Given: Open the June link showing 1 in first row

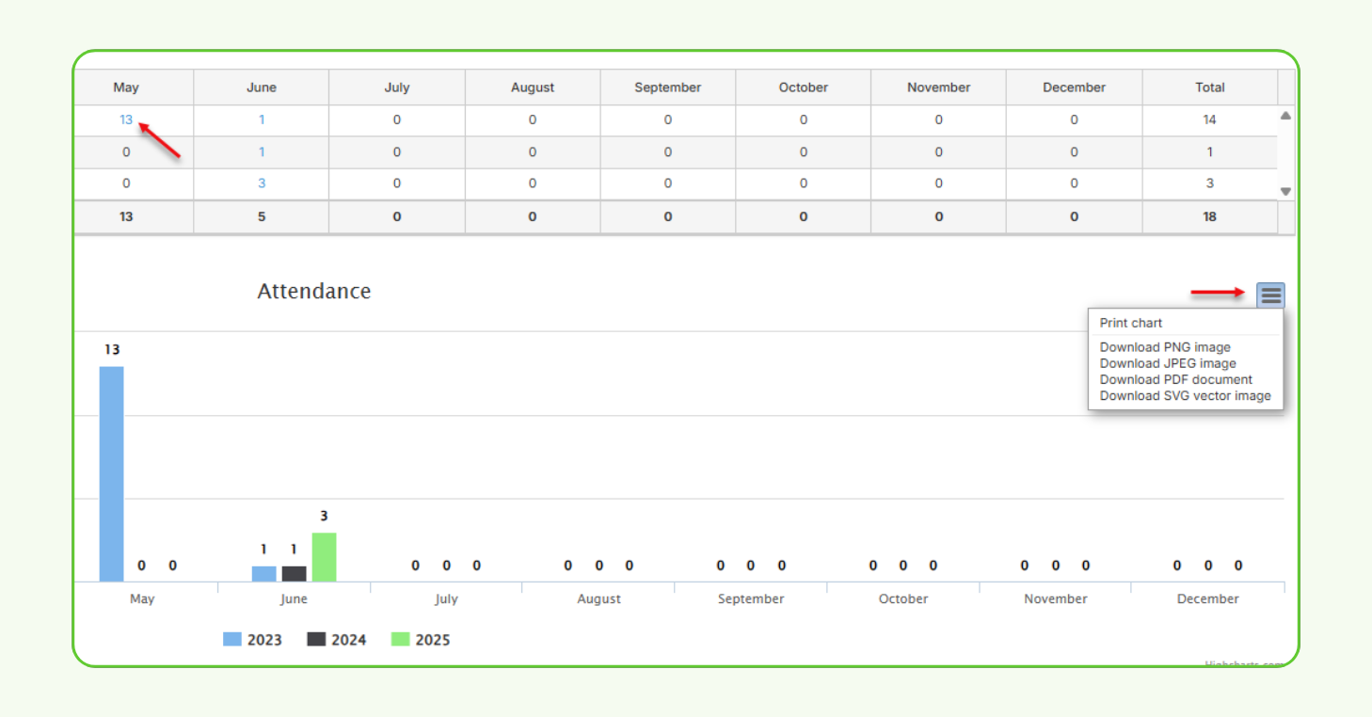Looking at the screenshot, I should pos(262,119).
